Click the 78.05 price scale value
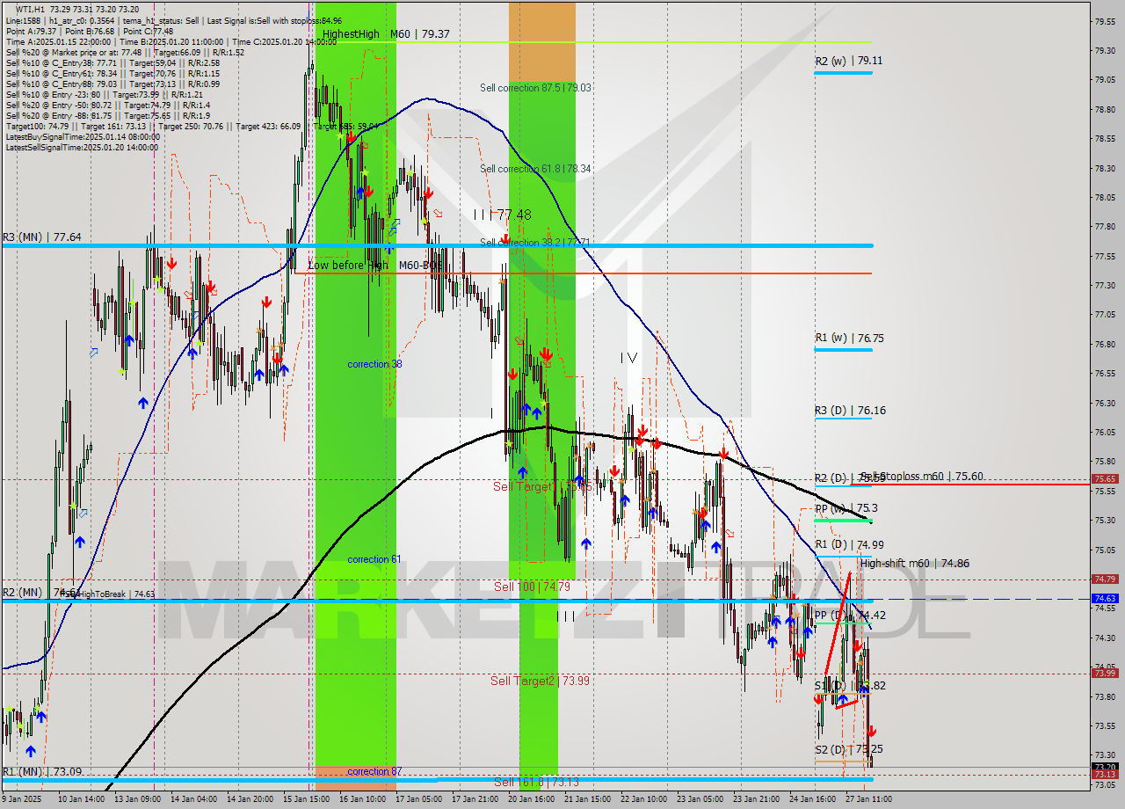Image resolution: width=1125 pixels, height=809 pixels. [x=1105, y=197]
